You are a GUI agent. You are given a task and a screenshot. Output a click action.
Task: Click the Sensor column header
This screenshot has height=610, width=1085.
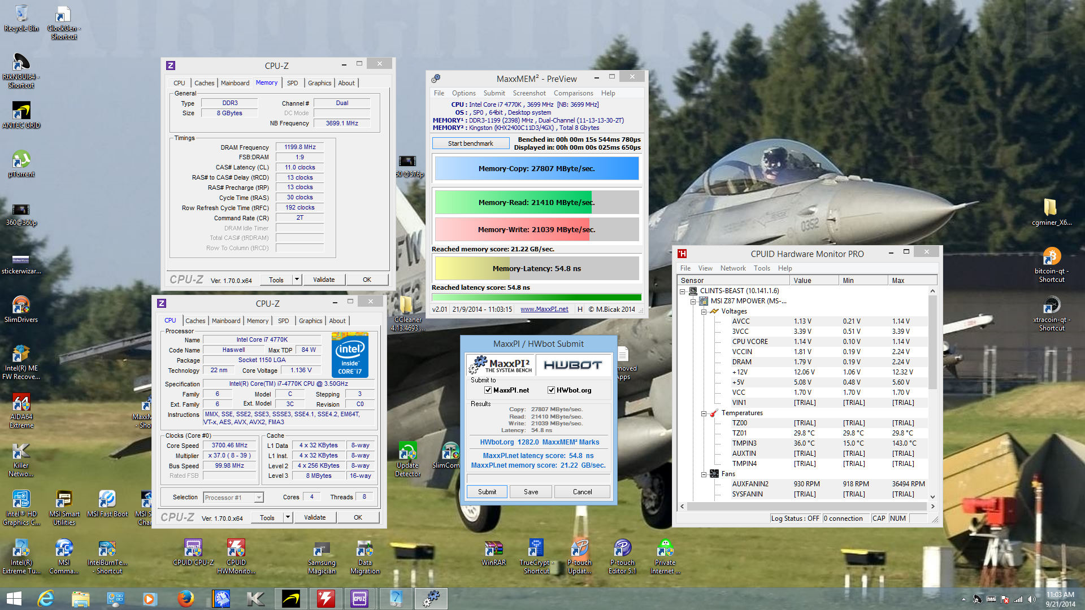tap(734, 281)
